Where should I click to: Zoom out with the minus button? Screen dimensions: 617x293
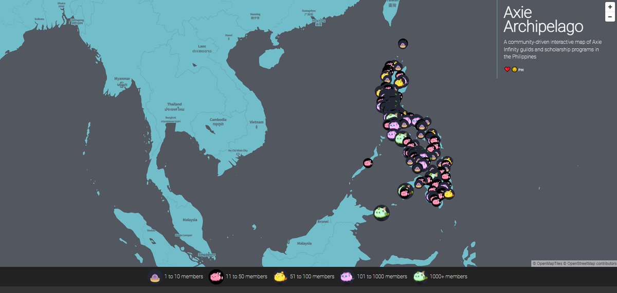609,17
